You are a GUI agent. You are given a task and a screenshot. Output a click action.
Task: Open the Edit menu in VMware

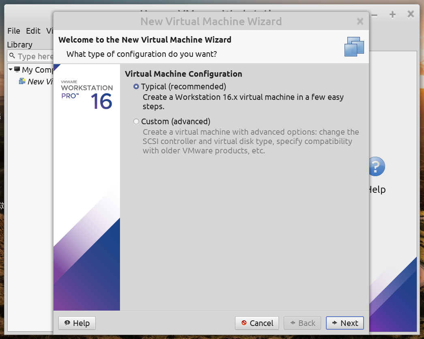point(33,31)
